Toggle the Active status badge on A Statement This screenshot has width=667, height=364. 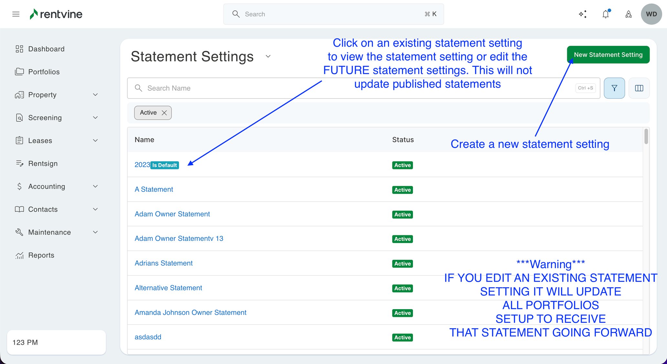pos(402,190)
